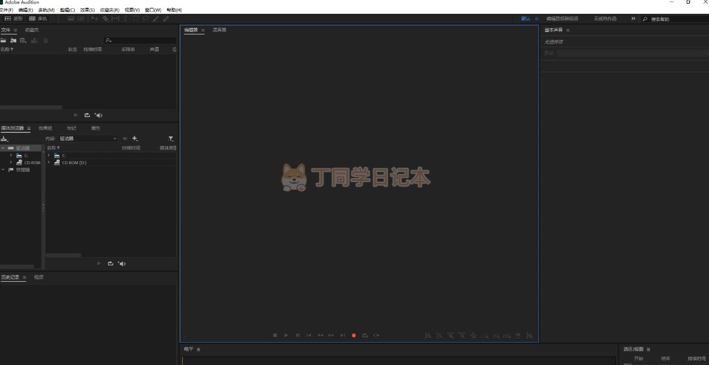The width and height of the screenshot is (709, 365).
Task: Open the 内容 drive dropdown
Action: (88, 139)
